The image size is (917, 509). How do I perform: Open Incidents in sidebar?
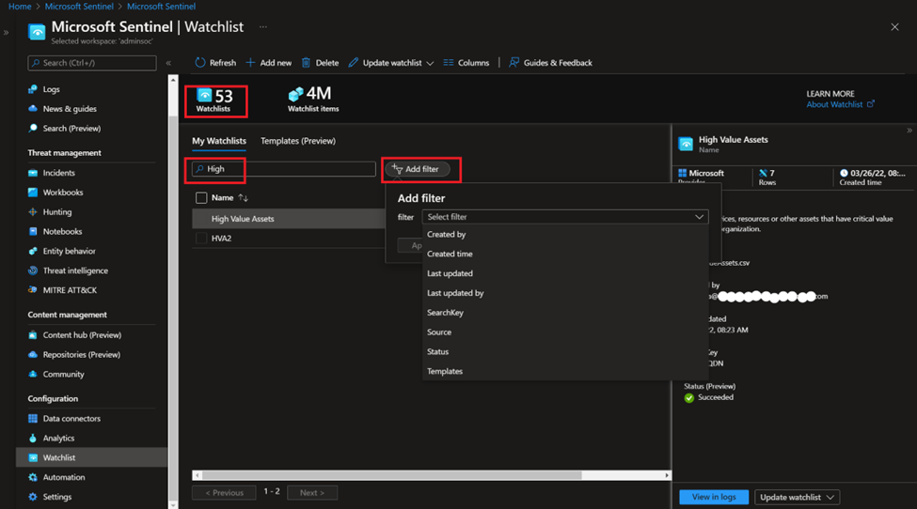58,173
